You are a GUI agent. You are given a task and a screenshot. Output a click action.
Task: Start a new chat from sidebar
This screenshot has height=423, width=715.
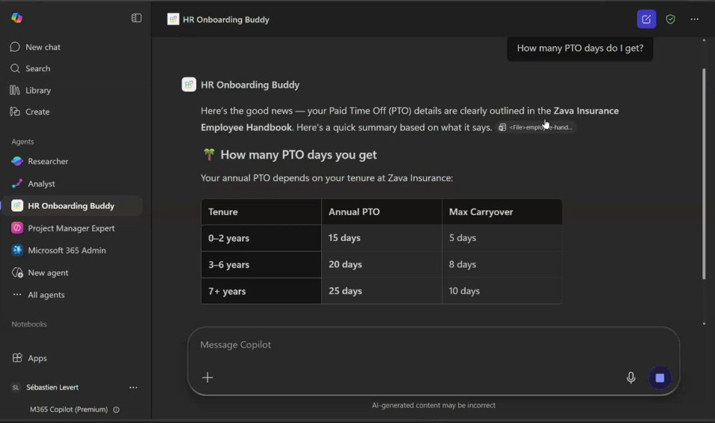(x=43, y=47)
